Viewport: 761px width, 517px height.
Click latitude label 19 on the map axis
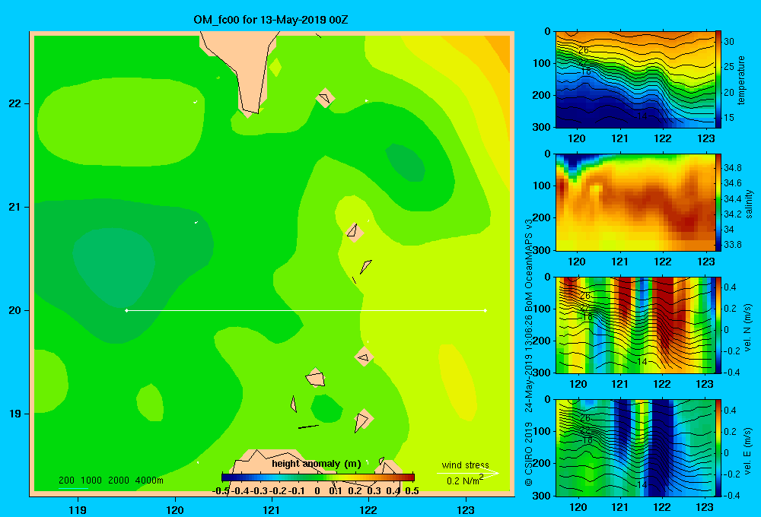tap(15, 414)
